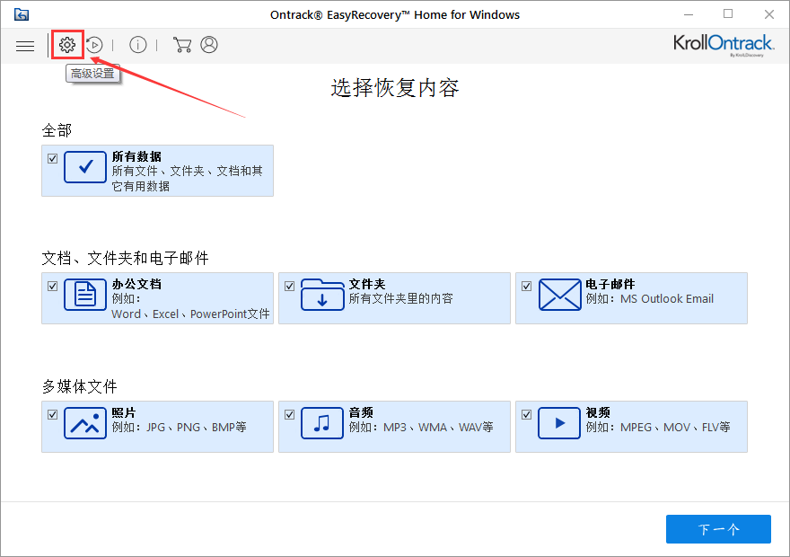The width and height of the screenshot is (790, 557).
Task: Click the user account icon
Action: [208, 44]
